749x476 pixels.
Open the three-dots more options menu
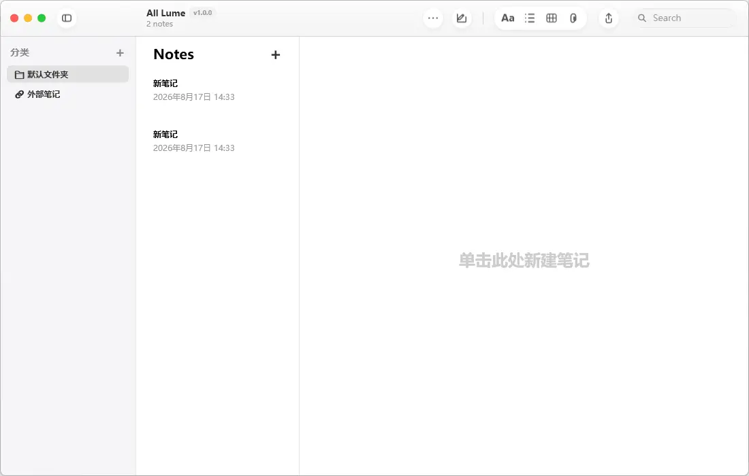point(433,18)
